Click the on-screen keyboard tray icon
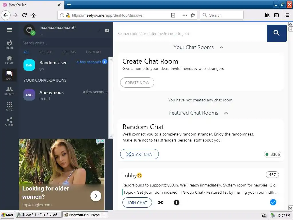This screenshot has height=220, width=293. click(x=265, y=215)
